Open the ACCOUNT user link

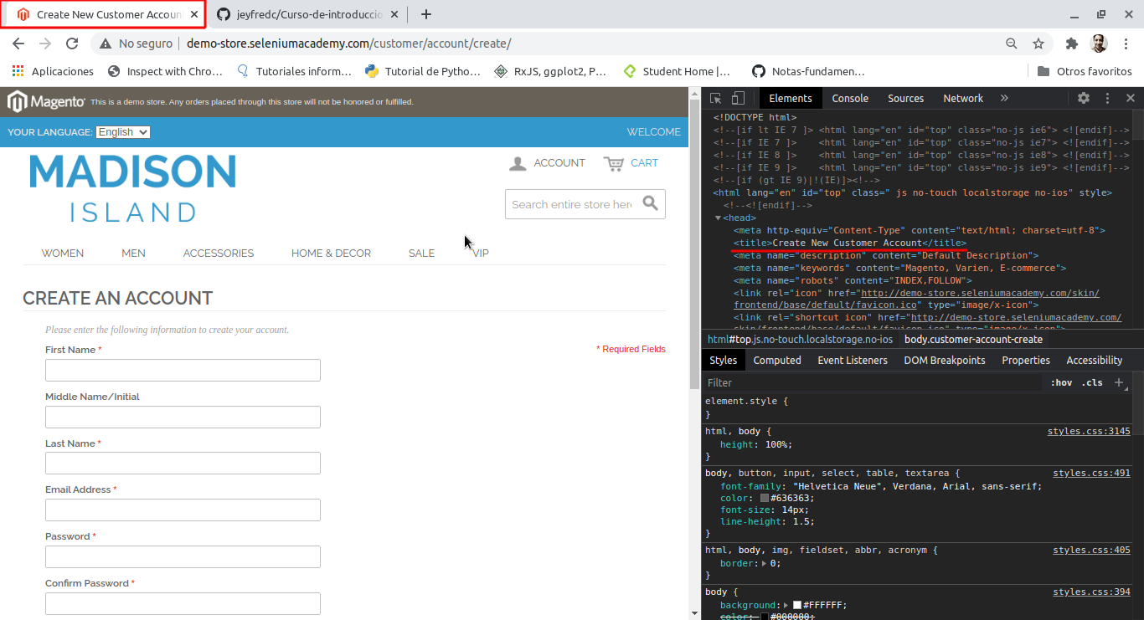click(x=547, y=163)
